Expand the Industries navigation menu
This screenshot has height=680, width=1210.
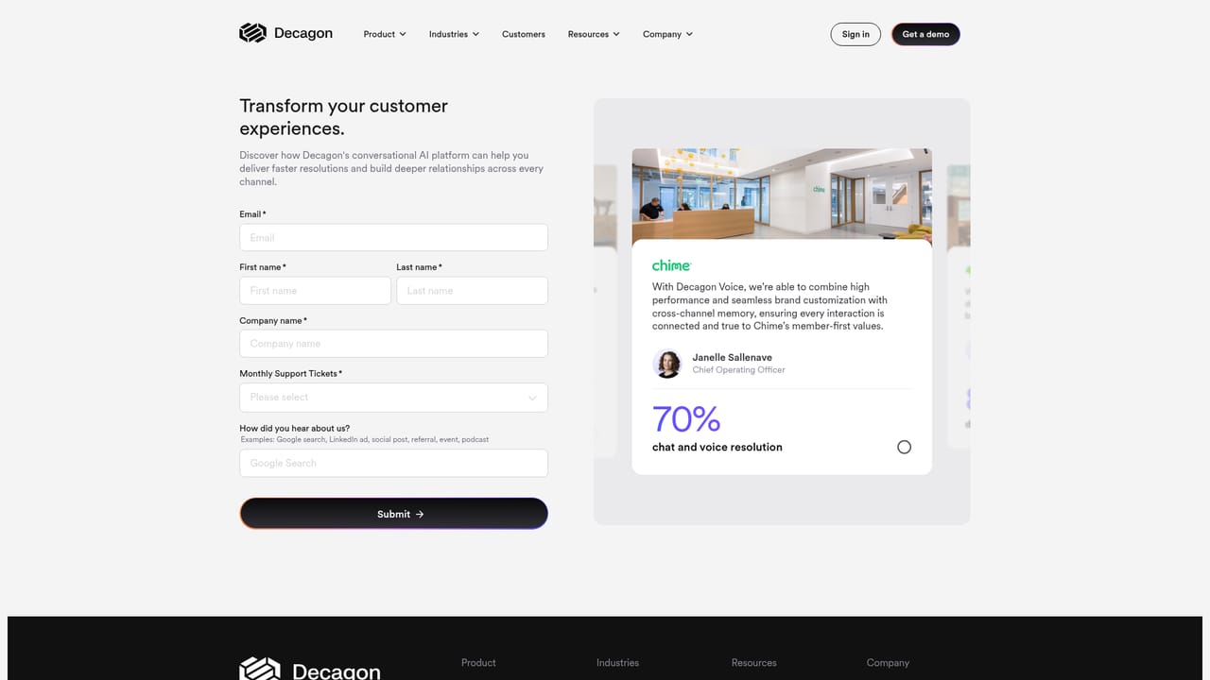[x=454, y=34]
